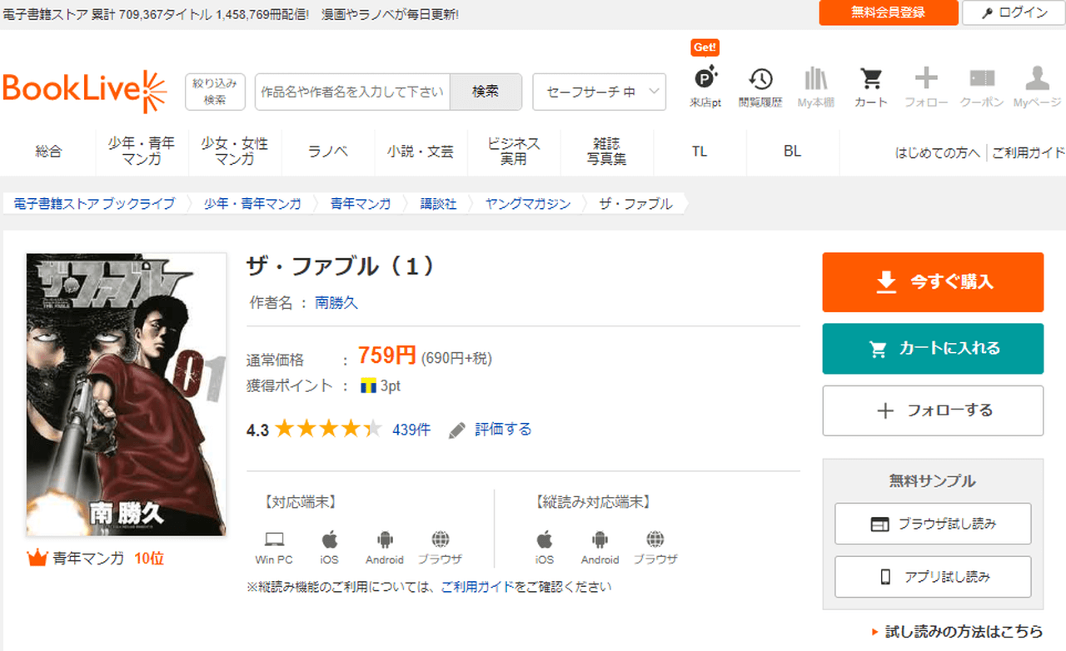Open My本棚 bookshelf icon
Screen dimensions: 1066x651
pos(815,81)
